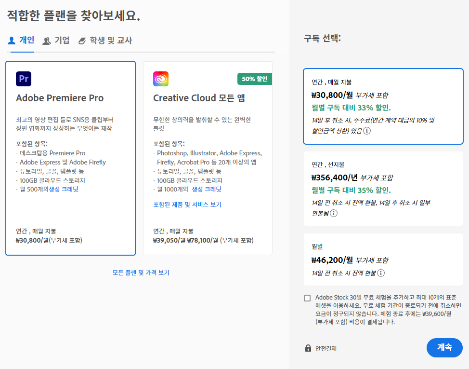Image resolution: width=469 pixels, height=369 pixels.
Task: Click the 안전결제 label
Action: click(326, 348)
